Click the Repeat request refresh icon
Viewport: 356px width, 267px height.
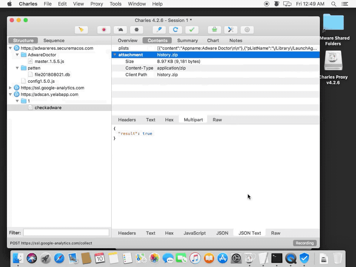(x=175, y=30)
